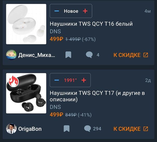Open comments on the QCY T16 deal
The image size is (157, 142).
tap(93, 55)
